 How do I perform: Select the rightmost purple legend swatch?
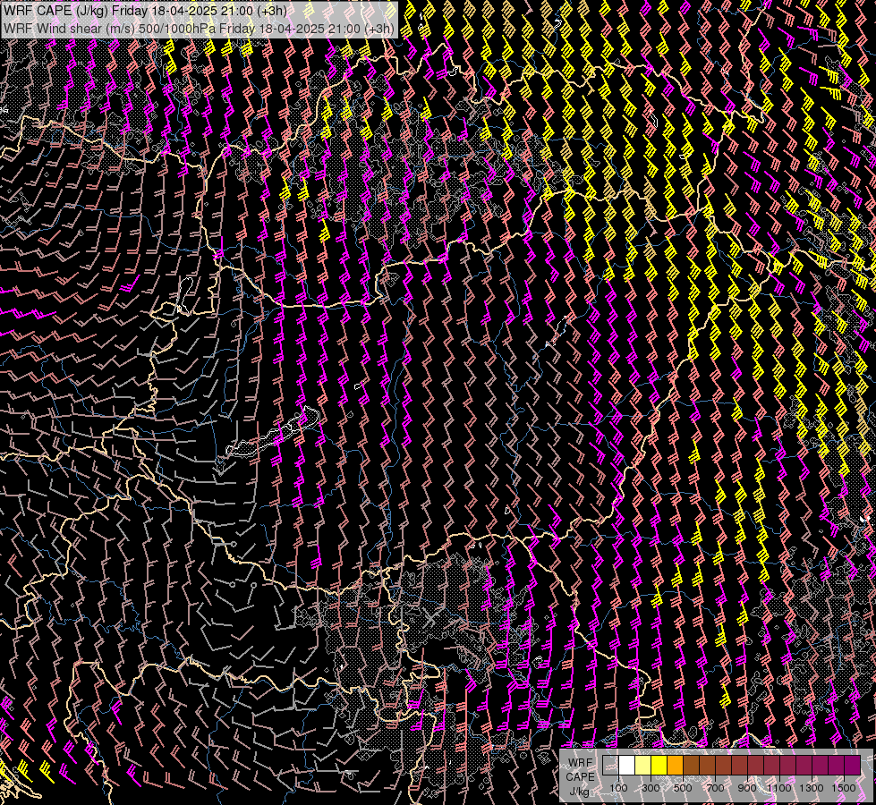click(x=853, y=766)
